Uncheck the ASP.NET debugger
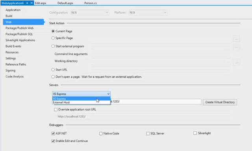 coord(53,134)
